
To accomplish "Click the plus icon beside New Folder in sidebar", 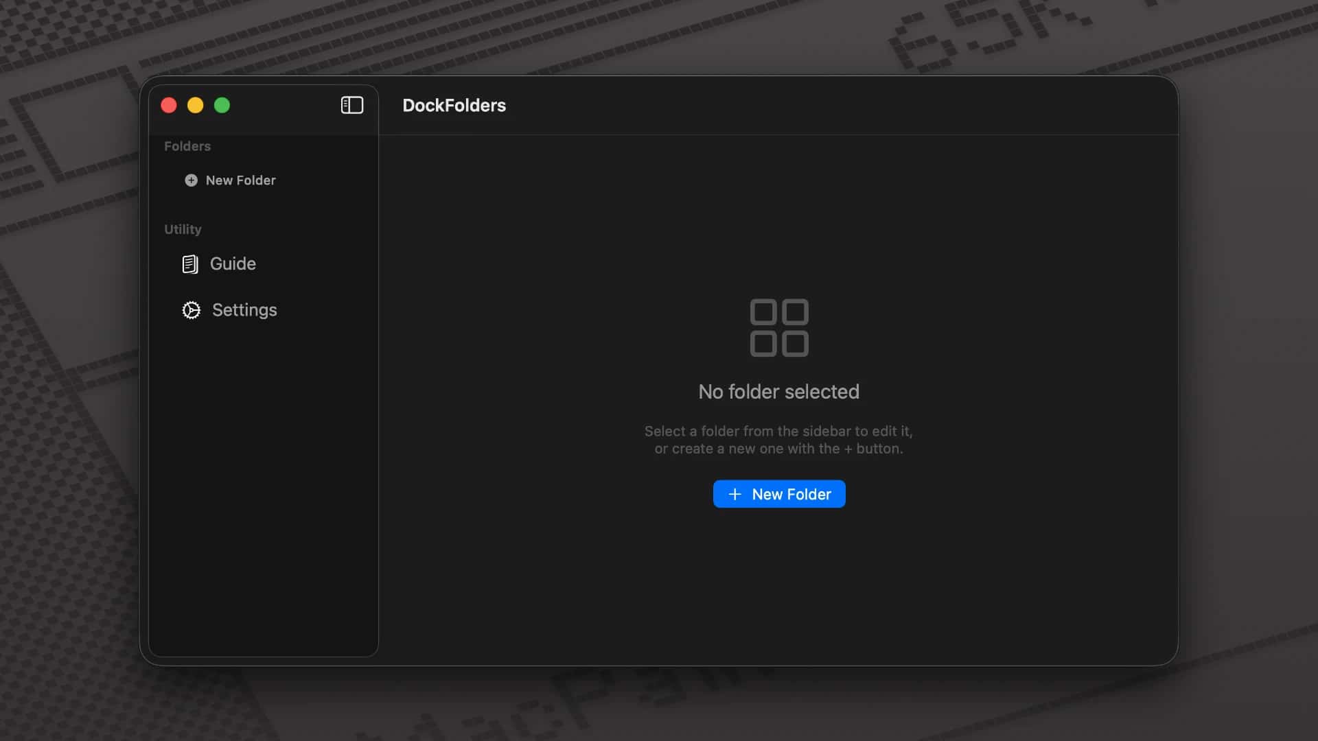I will point(191,180).
